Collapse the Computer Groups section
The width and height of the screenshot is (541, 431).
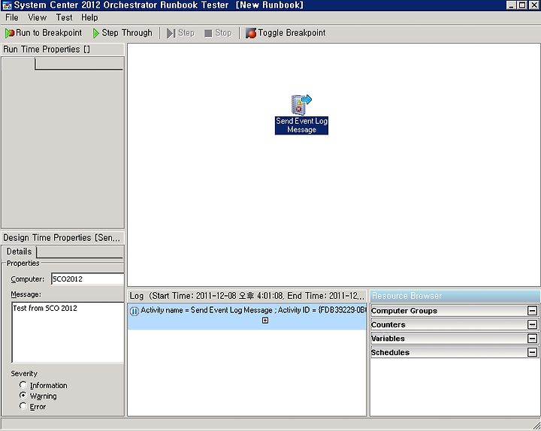(532, 311)
